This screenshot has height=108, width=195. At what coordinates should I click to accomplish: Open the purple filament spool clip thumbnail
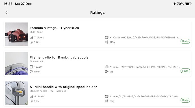coord(17,64)
